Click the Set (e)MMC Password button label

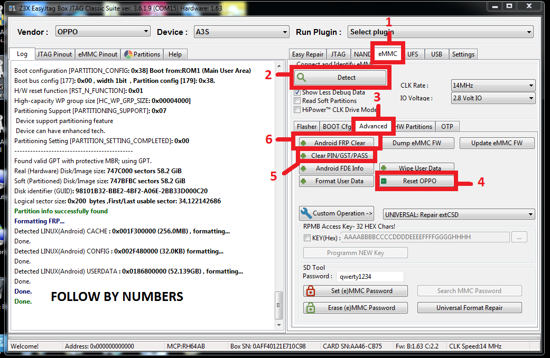click(x=361, y=291)
